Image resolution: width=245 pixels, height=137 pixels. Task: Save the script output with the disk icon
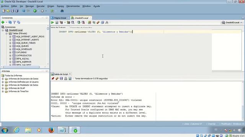tap(61, 79)
